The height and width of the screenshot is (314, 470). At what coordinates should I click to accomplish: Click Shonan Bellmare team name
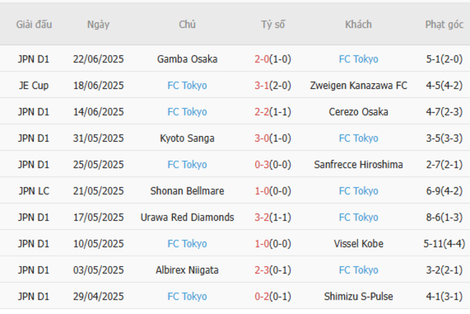pos(187,191)
